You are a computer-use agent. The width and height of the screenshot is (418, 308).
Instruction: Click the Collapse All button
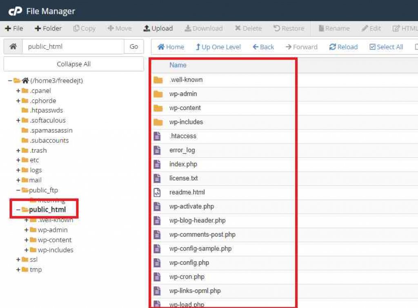pyautogui.click(x=73, y=64)
